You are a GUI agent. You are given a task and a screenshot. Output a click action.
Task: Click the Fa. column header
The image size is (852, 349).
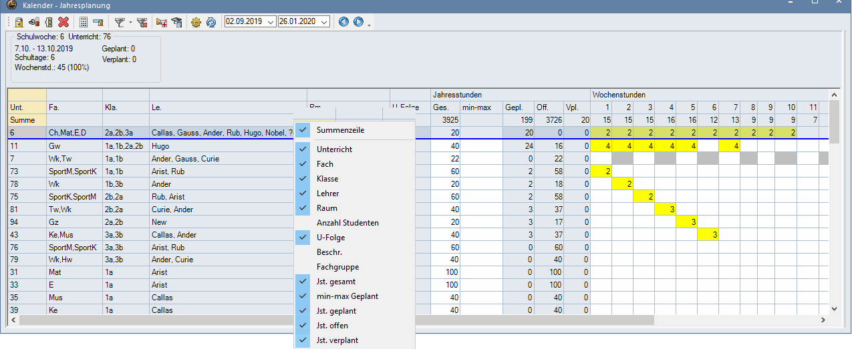(74, 107)
